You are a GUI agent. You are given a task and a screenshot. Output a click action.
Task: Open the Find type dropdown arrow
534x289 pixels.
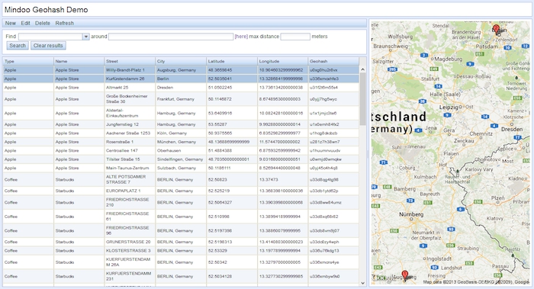[85, 37]
